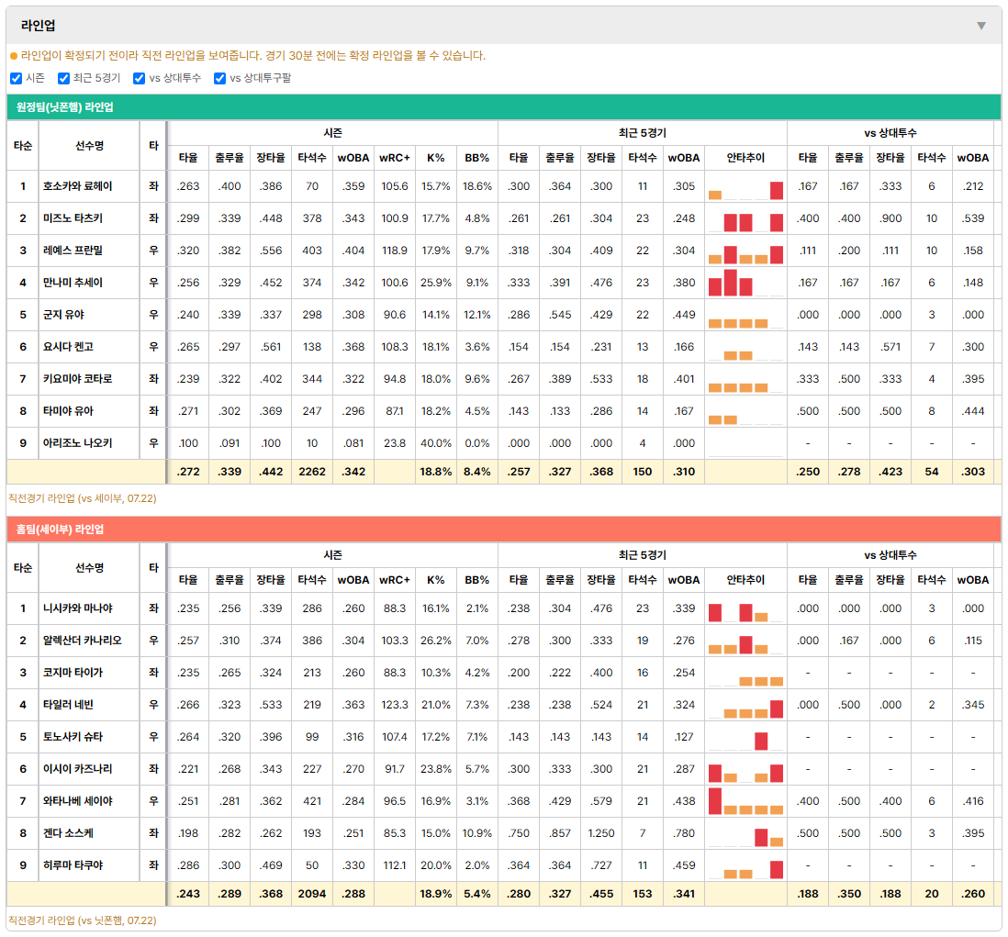Click 만나미 추세이 hit trend chart
This screenshot has width=1008, height=937.
[x=745, y=283]
